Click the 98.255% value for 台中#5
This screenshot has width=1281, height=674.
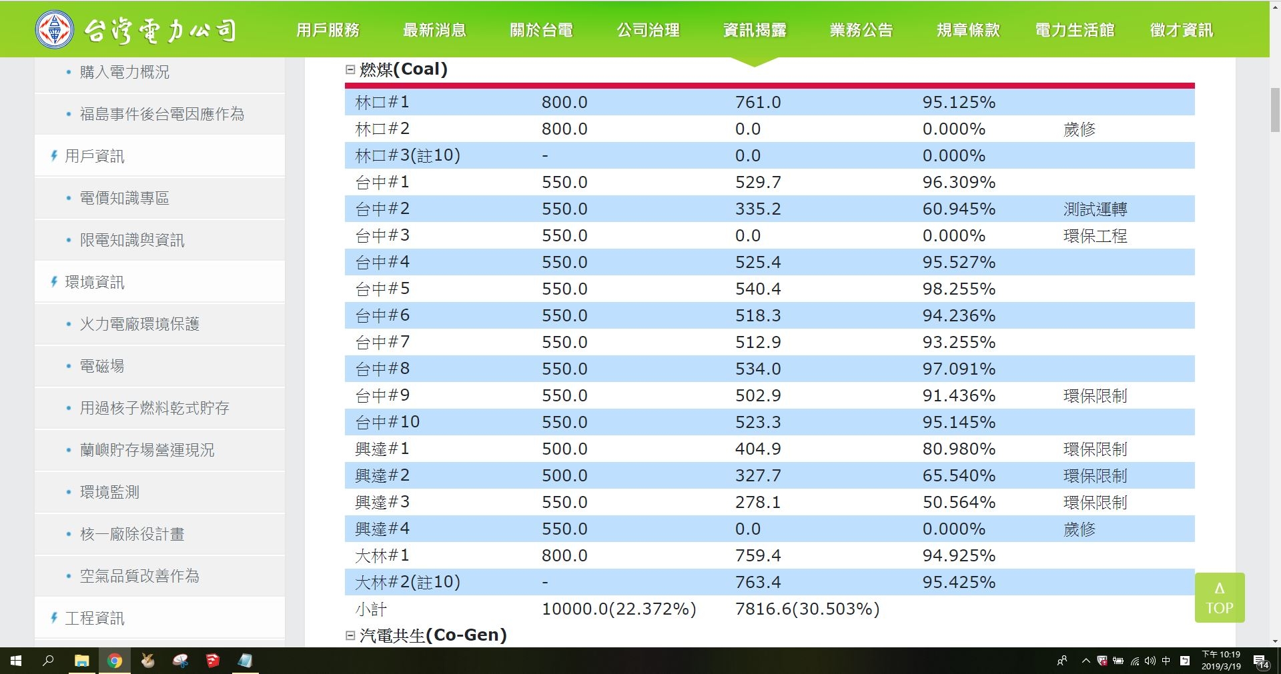(x=959, y=289)
